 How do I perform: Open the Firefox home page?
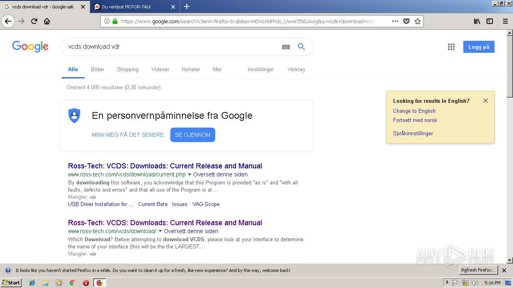47,21
